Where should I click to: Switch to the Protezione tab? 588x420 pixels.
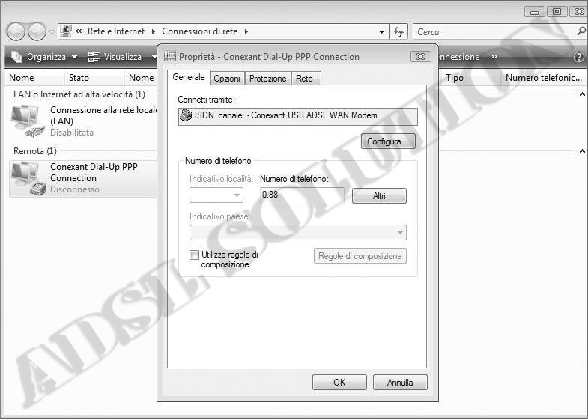pos(267,79)
